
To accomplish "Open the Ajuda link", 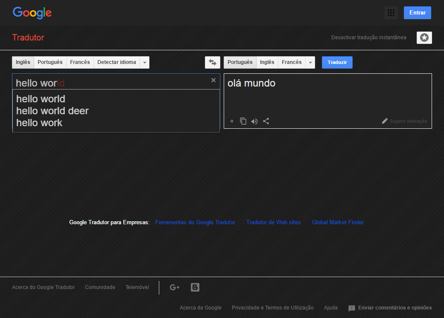I will click(331, 307).
